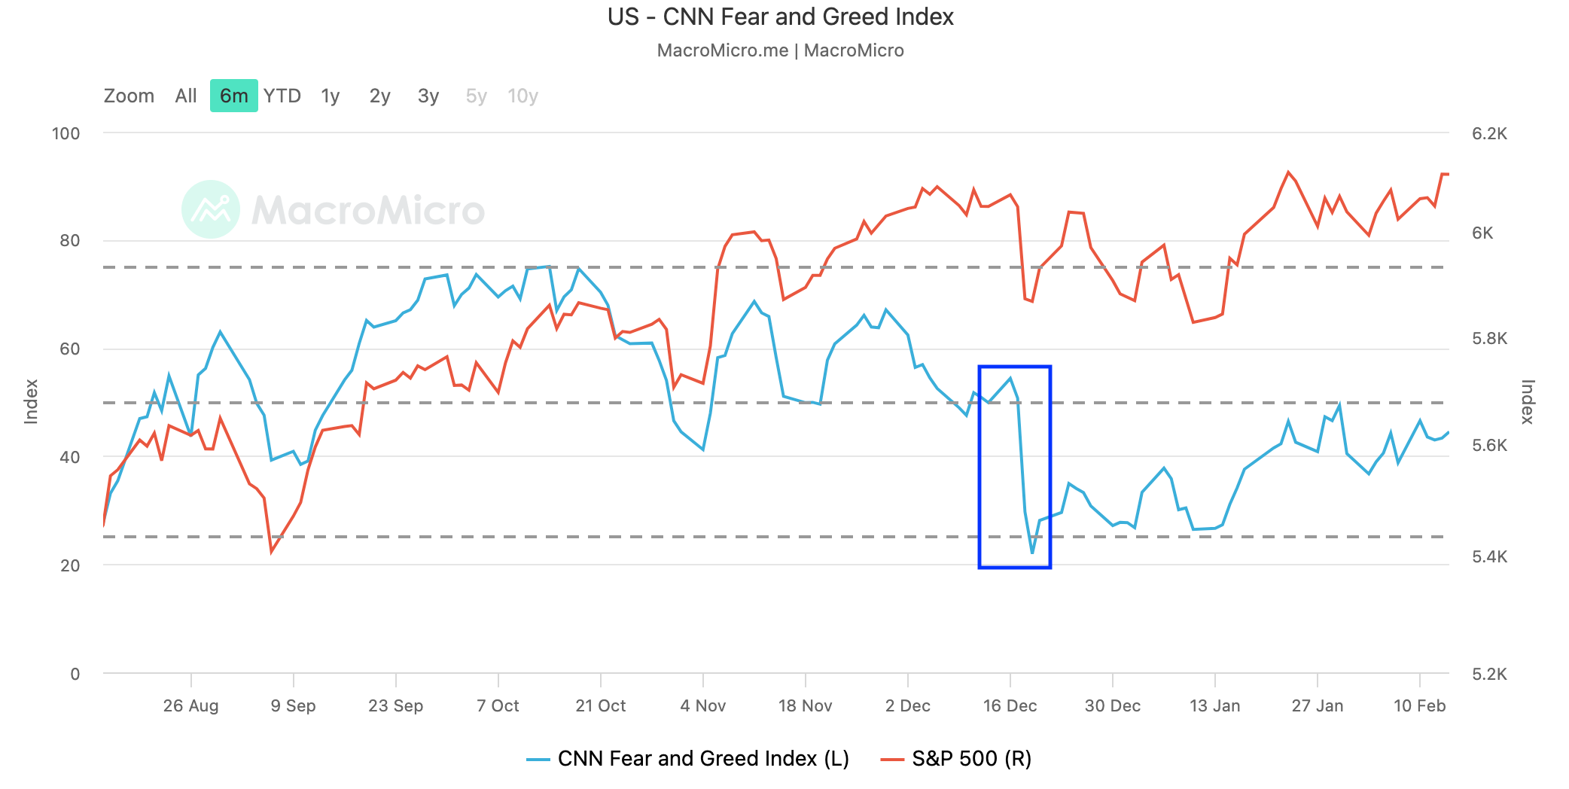
Task: Select the 6m zoom range
Action: [233, 96]
